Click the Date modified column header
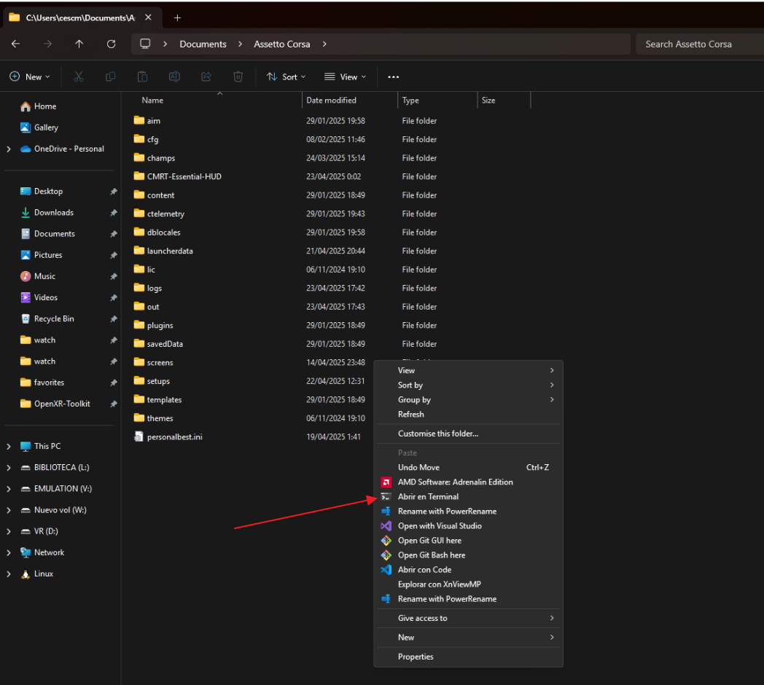 click(332, 101)
